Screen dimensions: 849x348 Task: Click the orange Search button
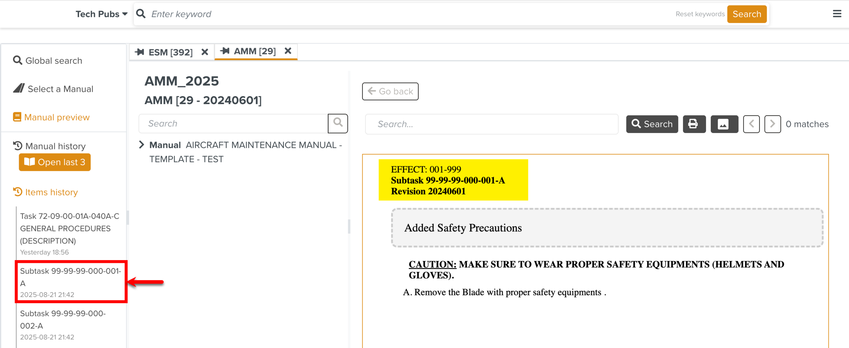click(x=747, y=14)
